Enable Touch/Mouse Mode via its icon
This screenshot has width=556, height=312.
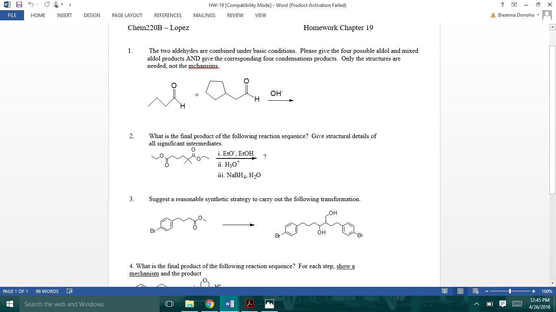coord(56,4)
